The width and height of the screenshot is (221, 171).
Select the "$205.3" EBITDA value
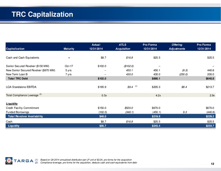[x=156, y=87]
